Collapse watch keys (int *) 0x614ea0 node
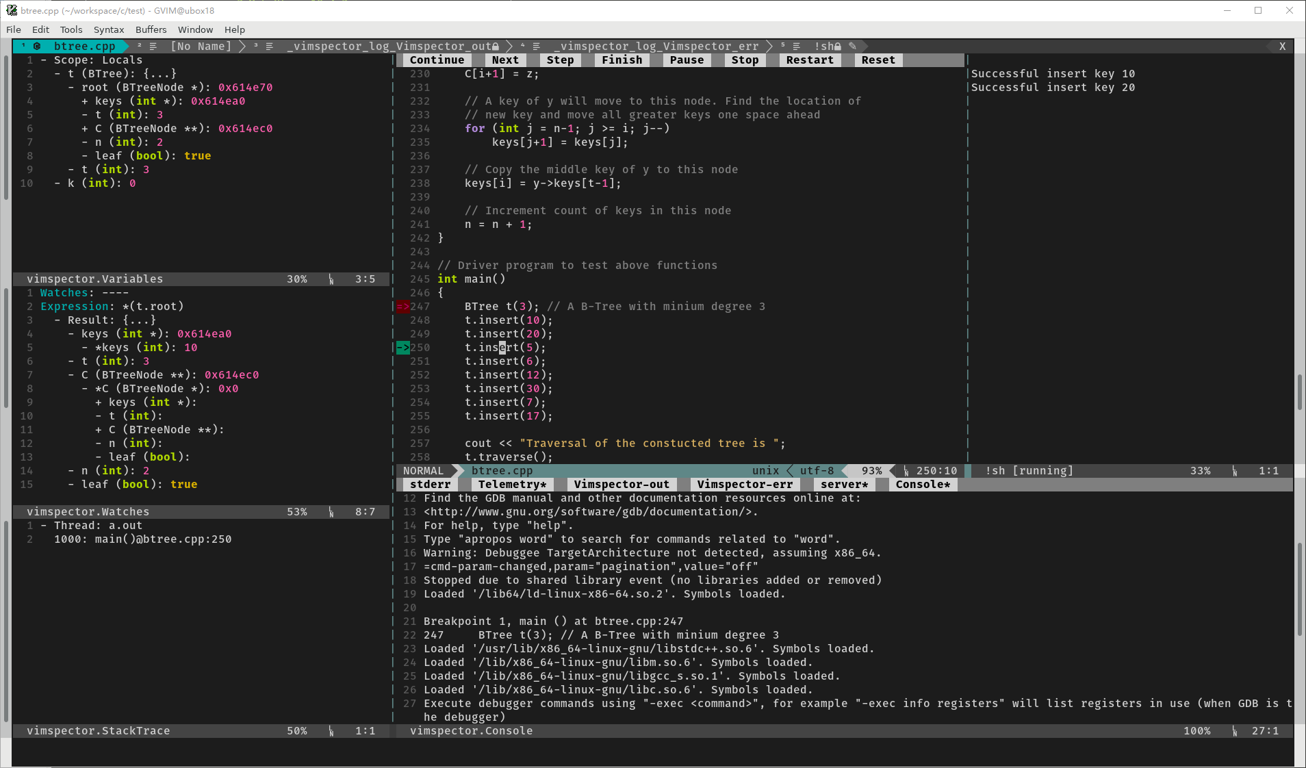The width and height of the screenshot is (1306, 768). pyautogui.click(x=71, y=334)
